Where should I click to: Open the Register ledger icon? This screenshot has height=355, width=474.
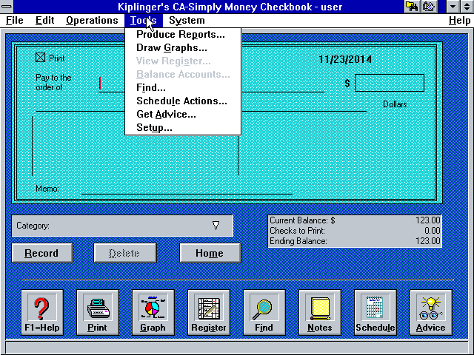(209, 312)
